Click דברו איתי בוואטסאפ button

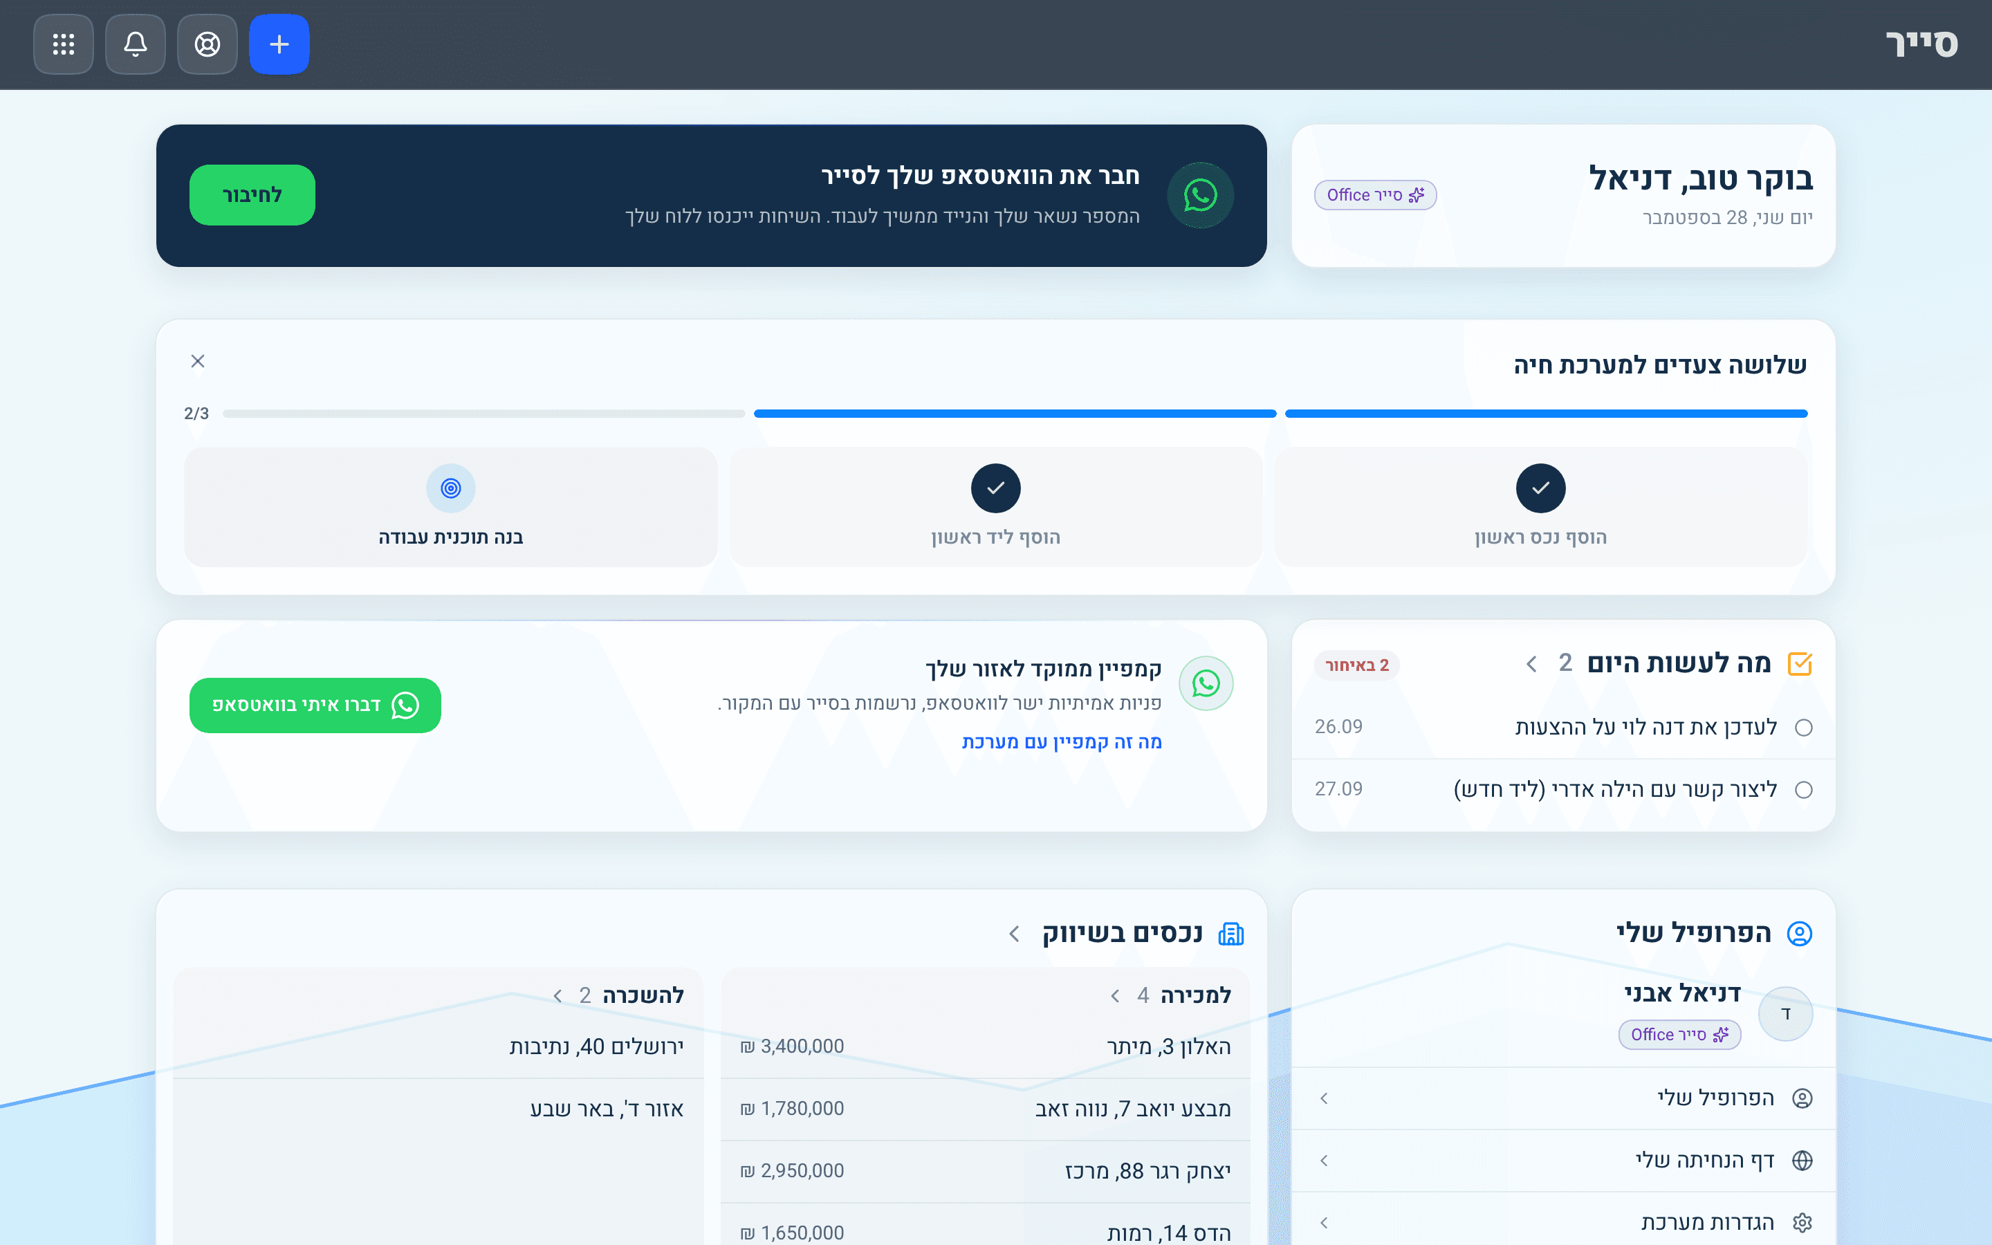(x=315, y=705)
